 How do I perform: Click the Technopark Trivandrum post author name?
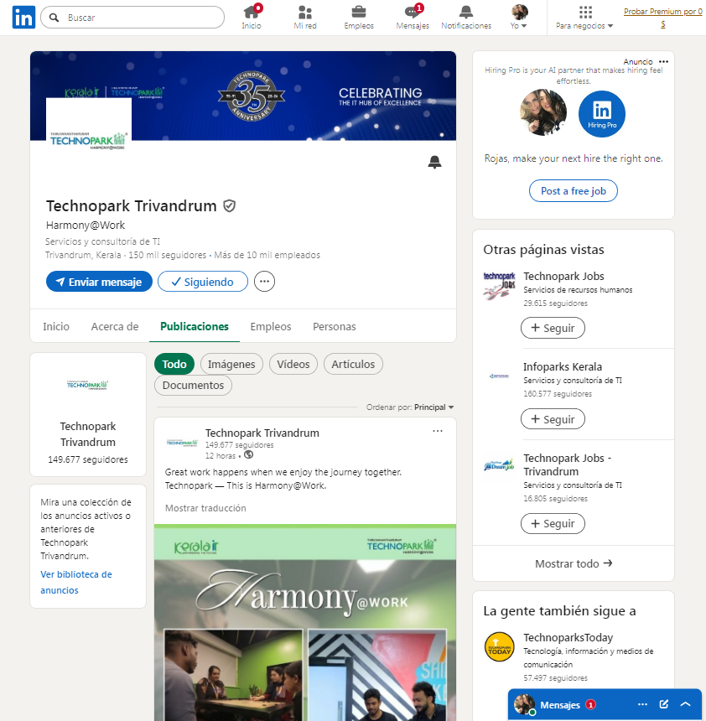(x=262, y=433)
